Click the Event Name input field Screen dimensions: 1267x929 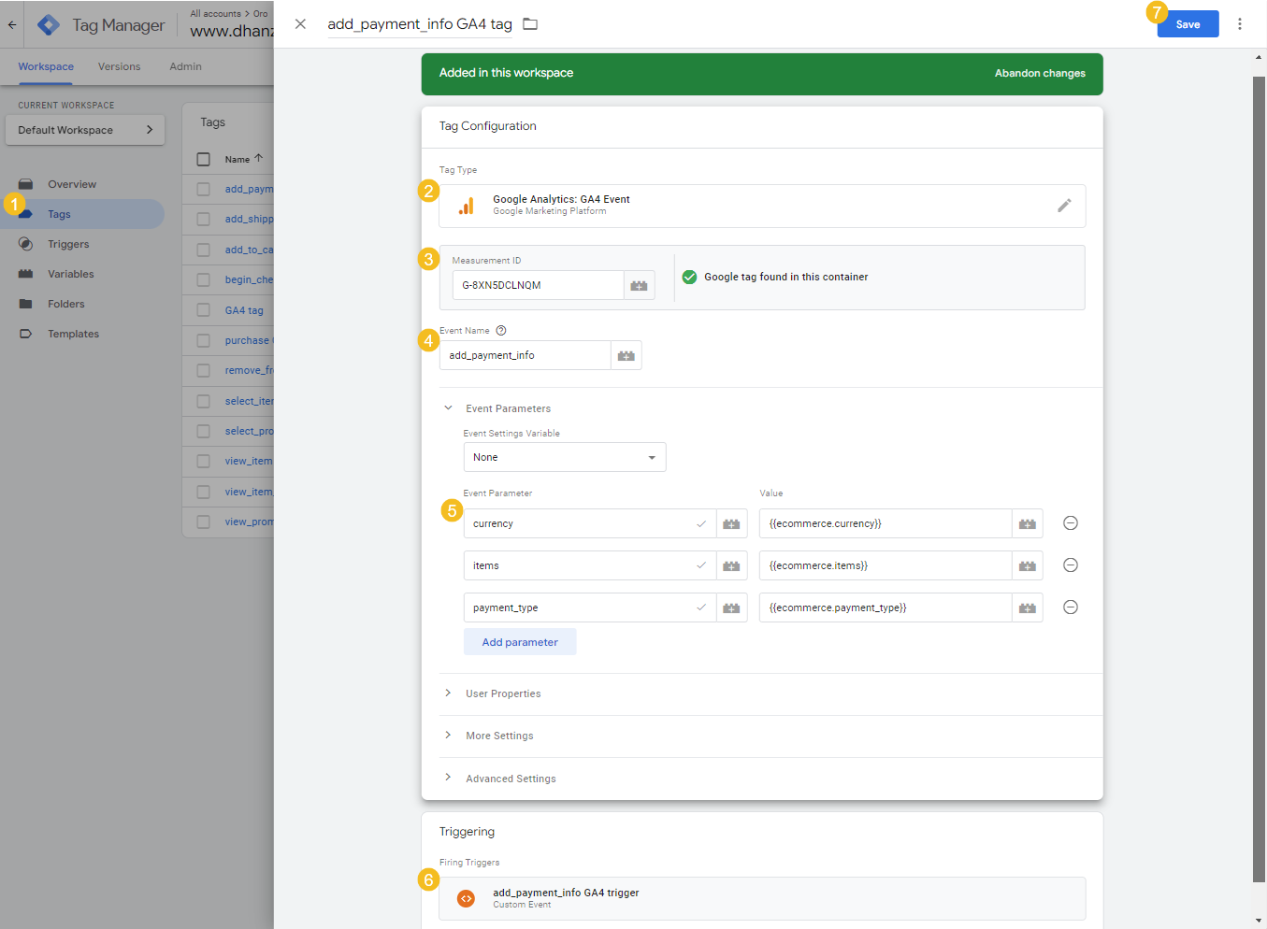click(x=525, y=356)
